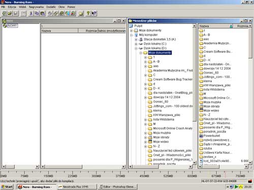Click the CD info toolbar icon

61,13
